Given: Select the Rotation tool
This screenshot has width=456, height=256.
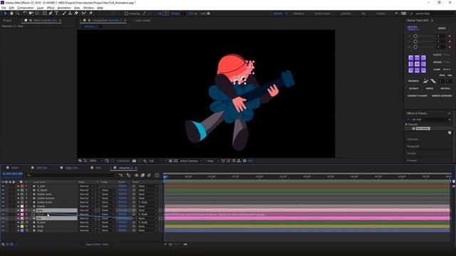Looking at the screenshot, I should pyautogui.click(x=25, y=14).
